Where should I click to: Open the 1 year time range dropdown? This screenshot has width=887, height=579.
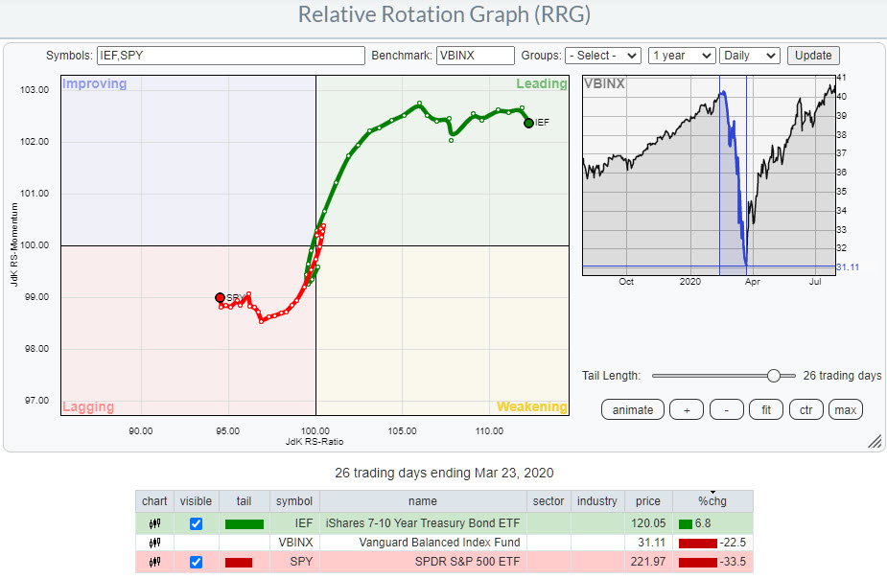coord(681,56)
